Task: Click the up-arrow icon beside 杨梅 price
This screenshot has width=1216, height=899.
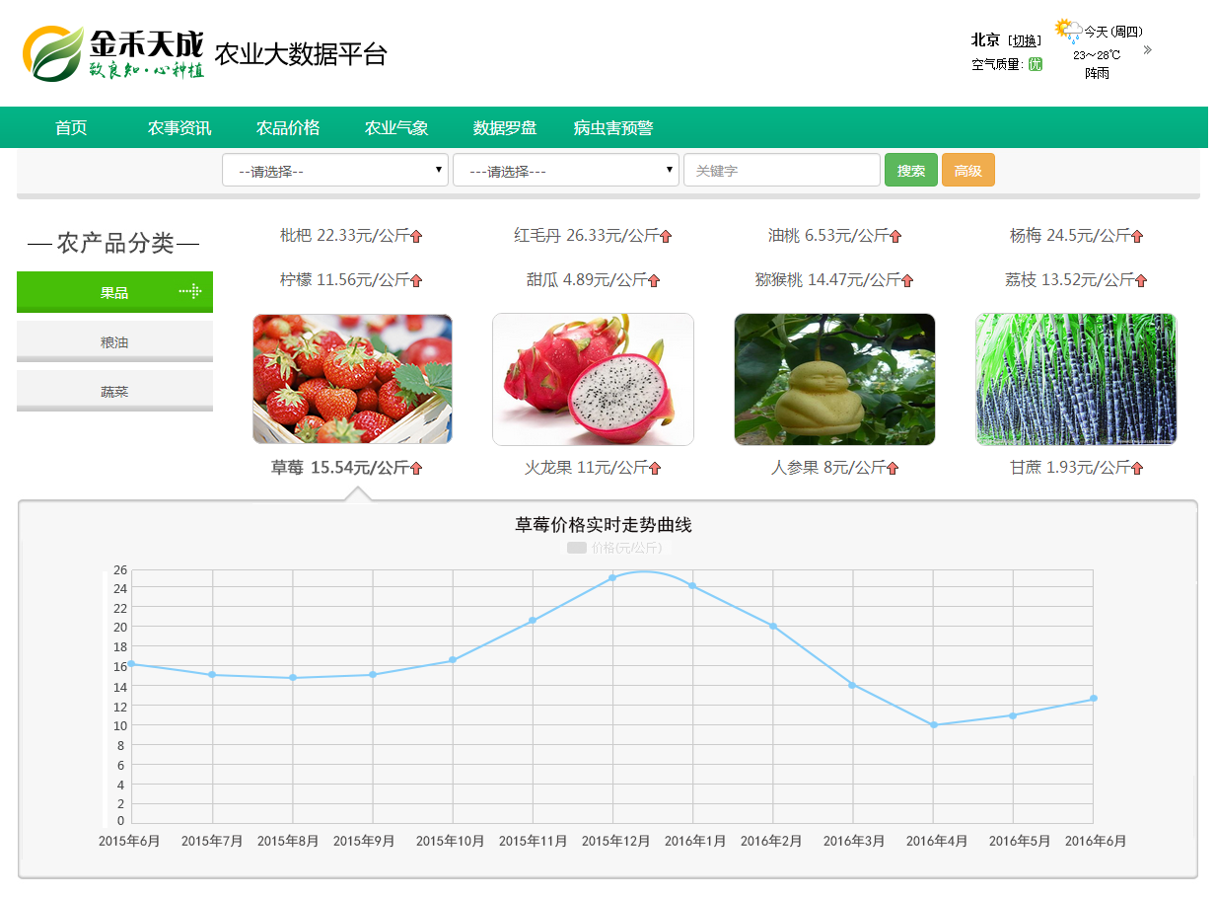Action: coord(1137,237)
